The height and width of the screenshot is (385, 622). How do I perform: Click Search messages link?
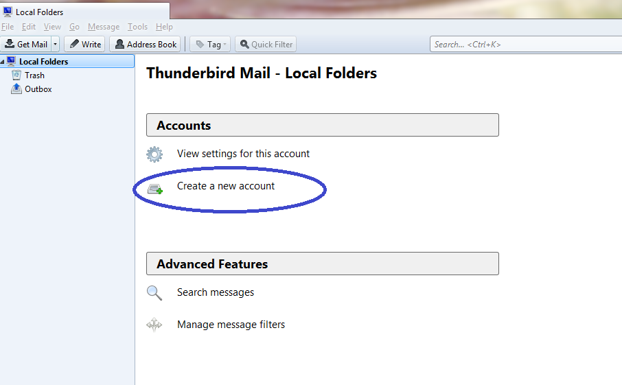216,292
